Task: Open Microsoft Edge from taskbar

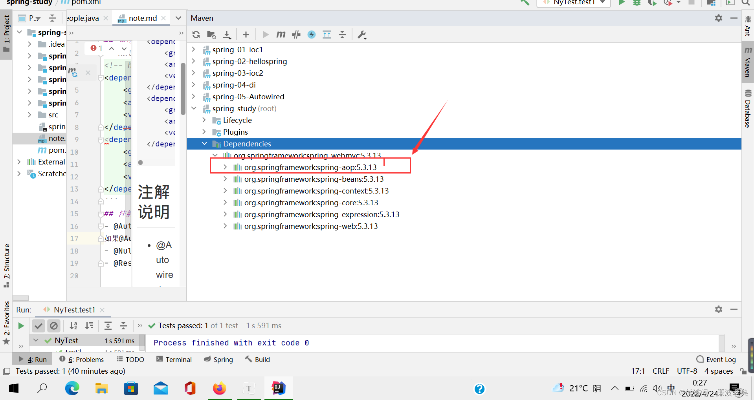Action: (x=72, y=389)
